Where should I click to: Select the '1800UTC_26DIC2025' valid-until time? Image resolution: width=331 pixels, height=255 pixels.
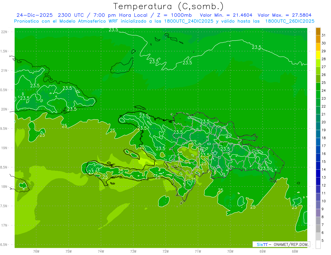(x=290, y=21)
